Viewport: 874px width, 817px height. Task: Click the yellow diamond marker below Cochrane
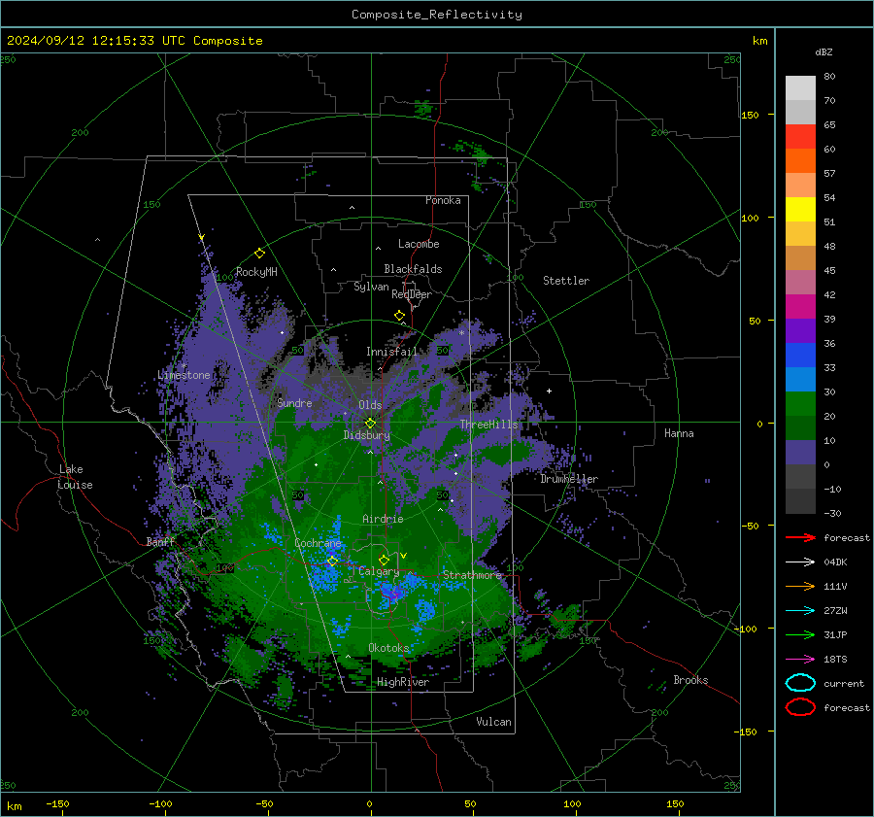(332, 561)
